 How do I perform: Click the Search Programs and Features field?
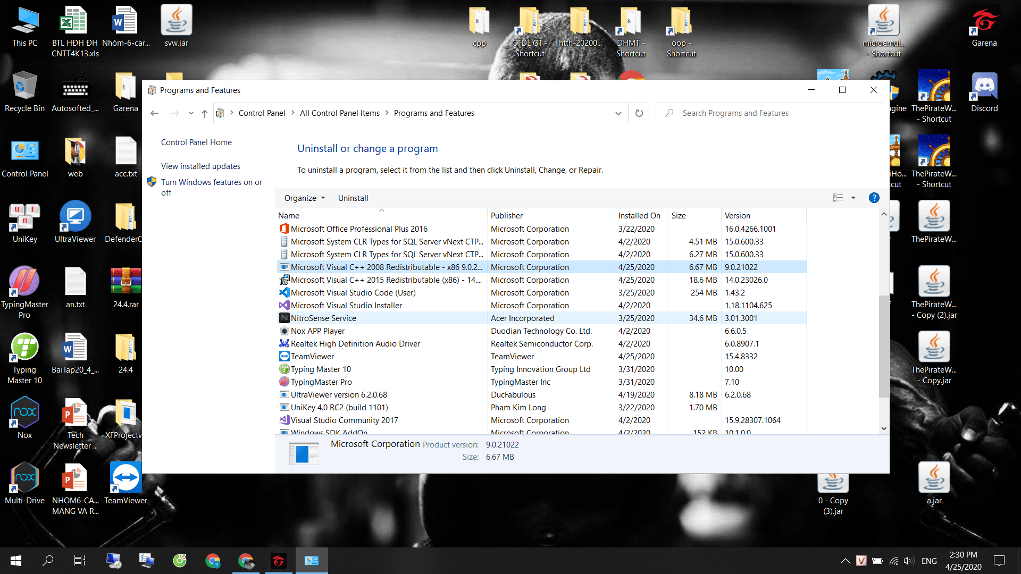(769, 113)
